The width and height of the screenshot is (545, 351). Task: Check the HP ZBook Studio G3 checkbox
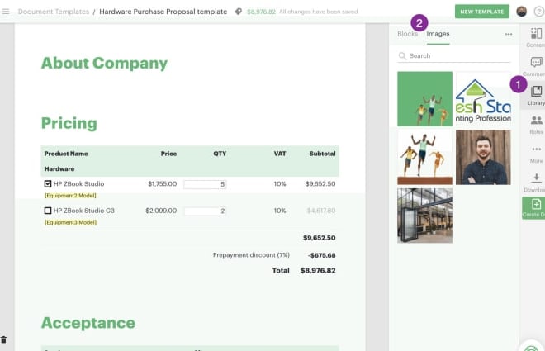pos(48,211)
